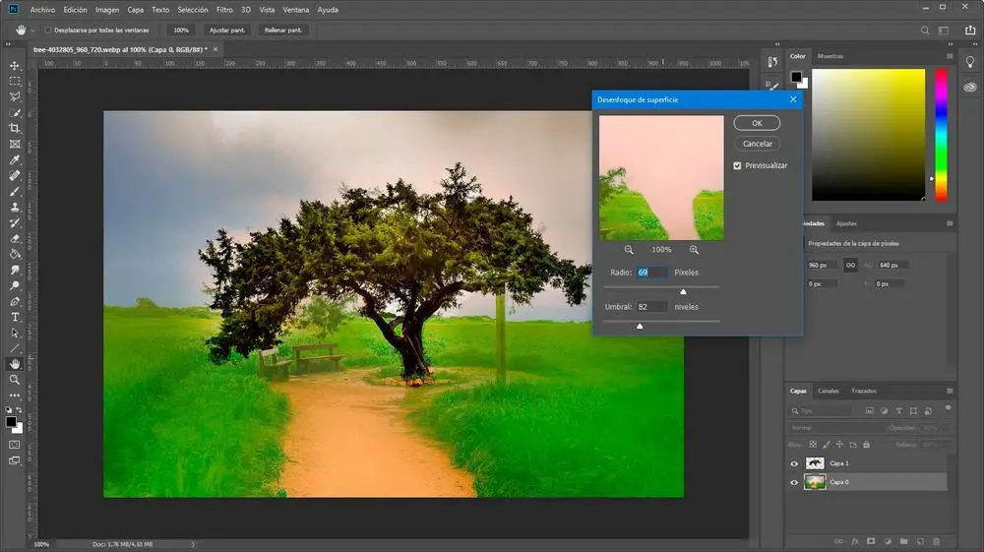Click the link width and height icon
984x552 pixels.
(850, 265)
